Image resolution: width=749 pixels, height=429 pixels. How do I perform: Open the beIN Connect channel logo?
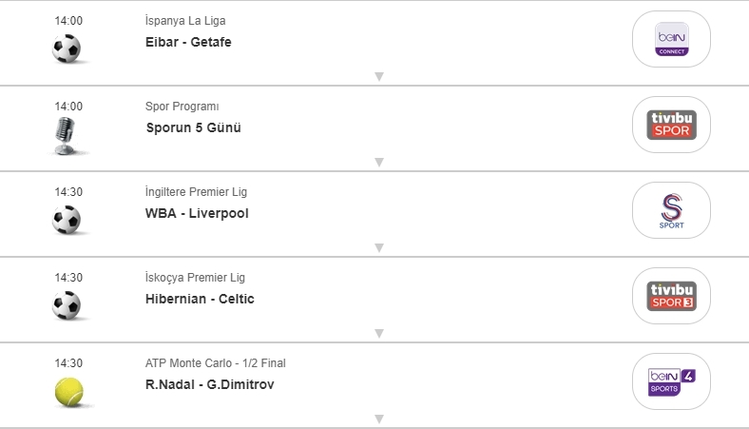click(672, 39)
